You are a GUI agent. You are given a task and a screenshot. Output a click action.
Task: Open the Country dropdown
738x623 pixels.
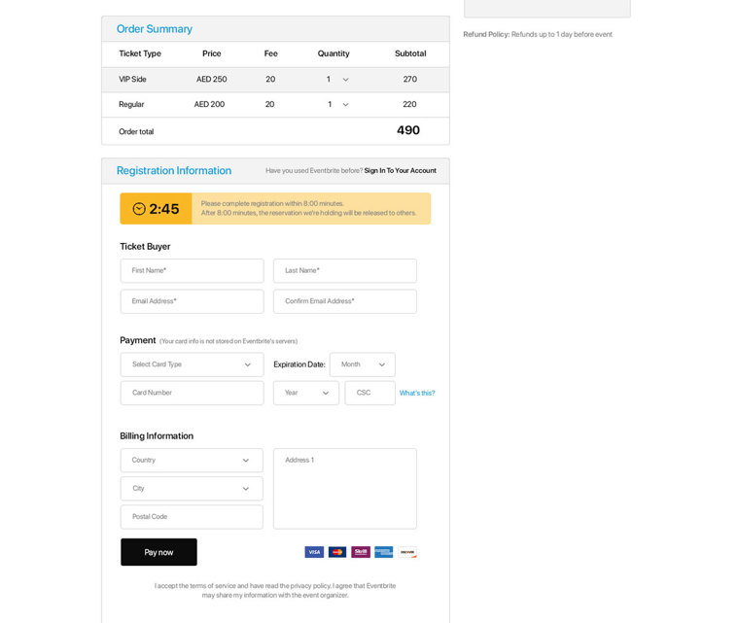point(192,460)
